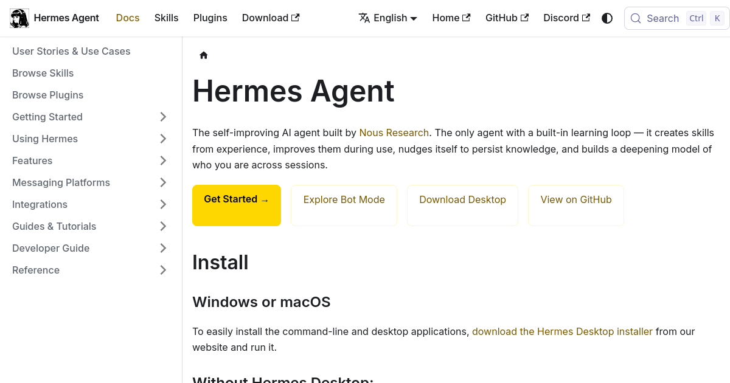Open the Plugins navbar tab
Screen dimensions: 730x383
pos(210,18)
